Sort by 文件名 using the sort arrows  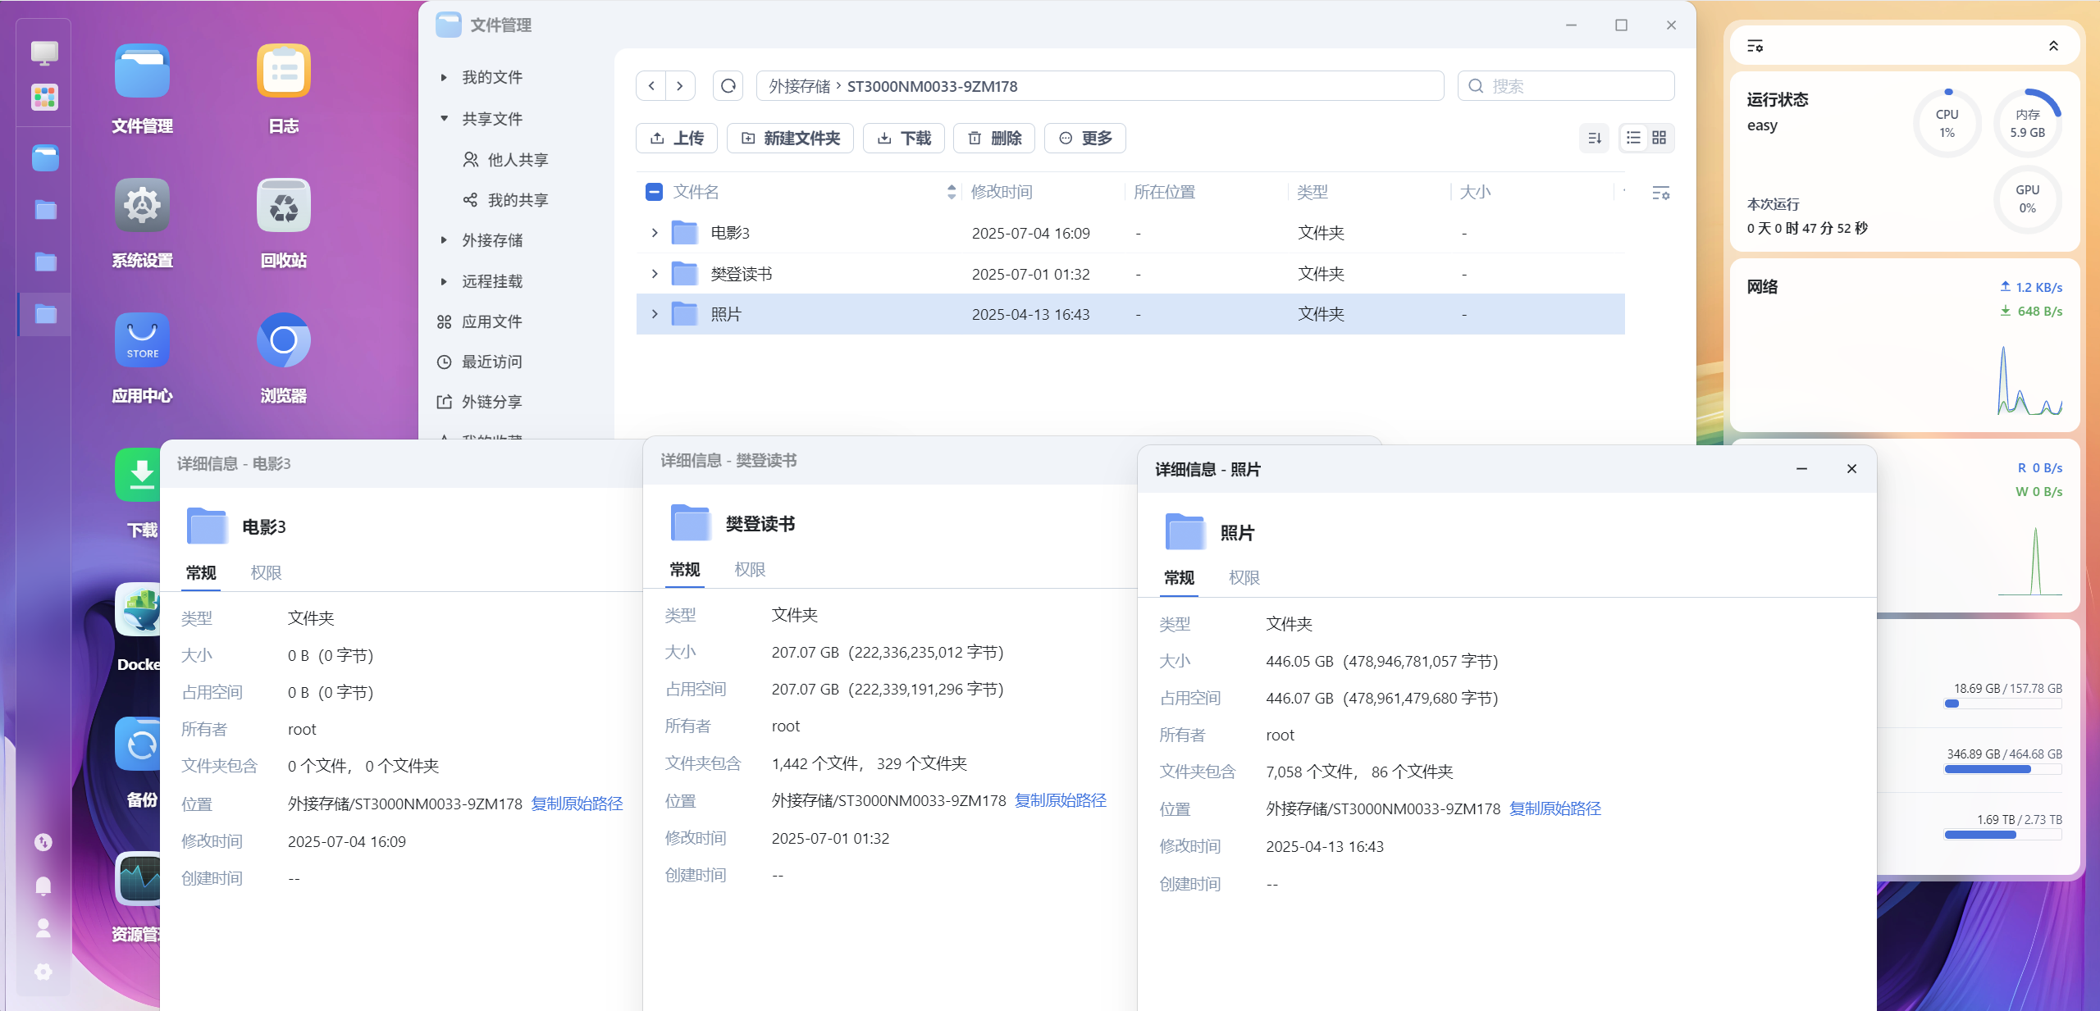952,192
